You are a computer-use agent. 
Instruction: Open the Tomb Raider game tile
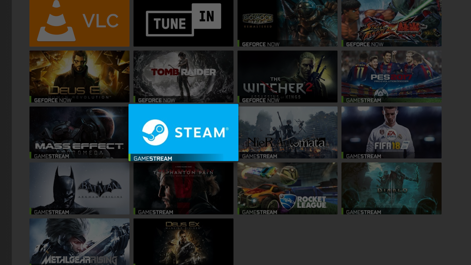183,77
